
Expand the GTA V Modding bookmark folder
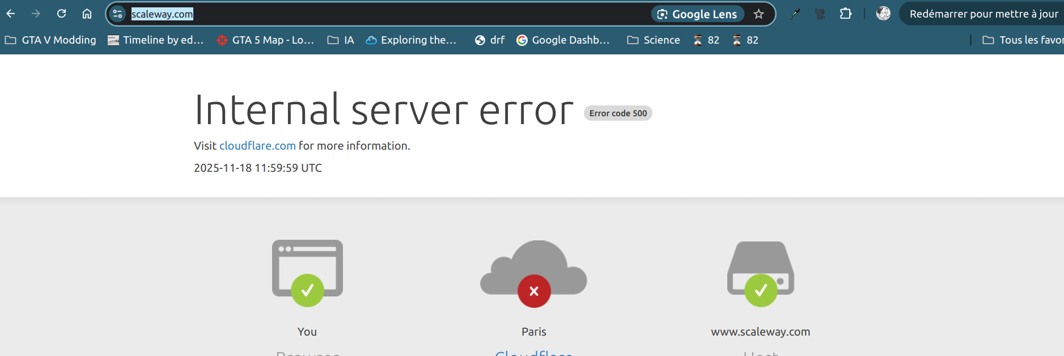(x=51, y=40)
